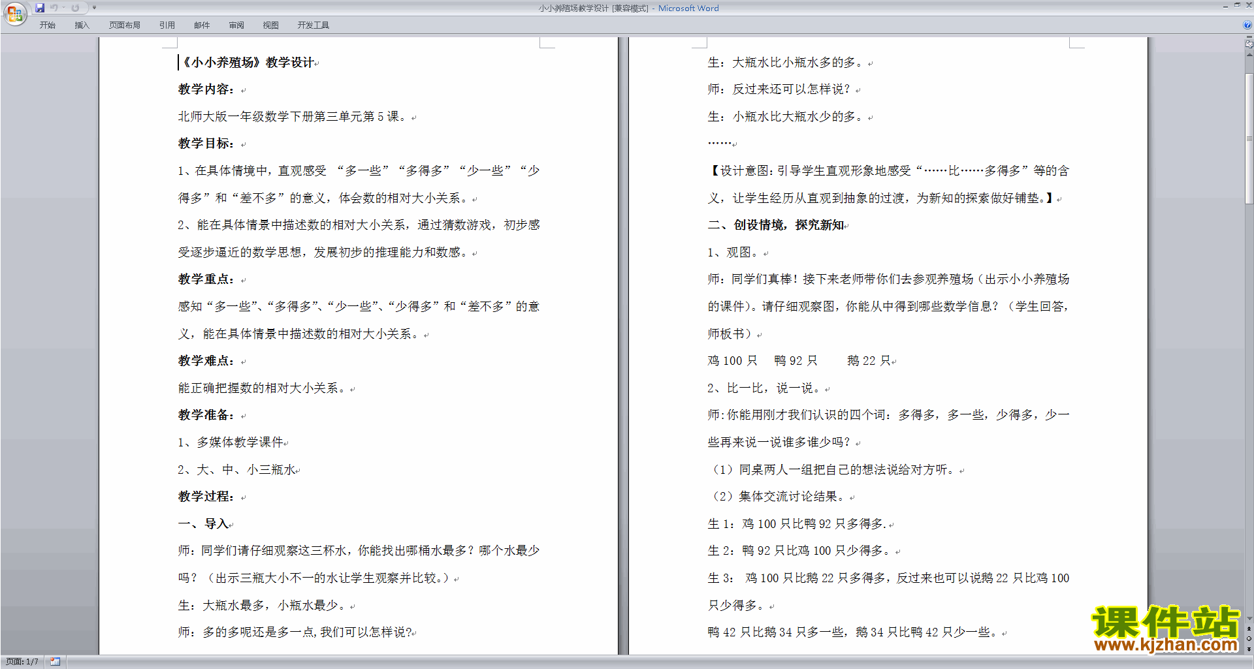Toggle the ruler icon above scrollbar
The width and height of the screenshot is (1254, 669).
tap(1249, 44)
